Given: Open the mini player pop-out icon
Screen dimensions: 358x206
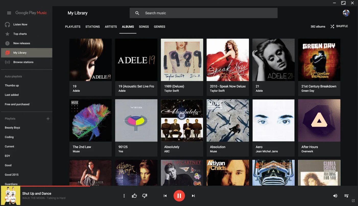Looking at the screenshot, I should tap(353, 201).
